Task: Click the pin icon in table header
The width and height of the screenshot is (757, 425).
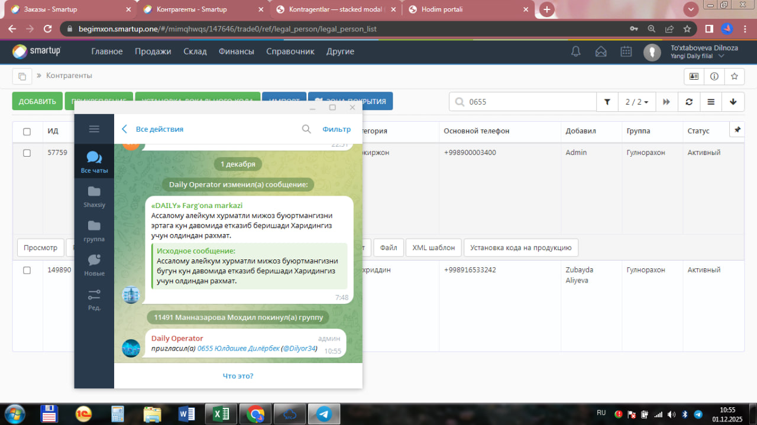Action: (x=737, y=130)
